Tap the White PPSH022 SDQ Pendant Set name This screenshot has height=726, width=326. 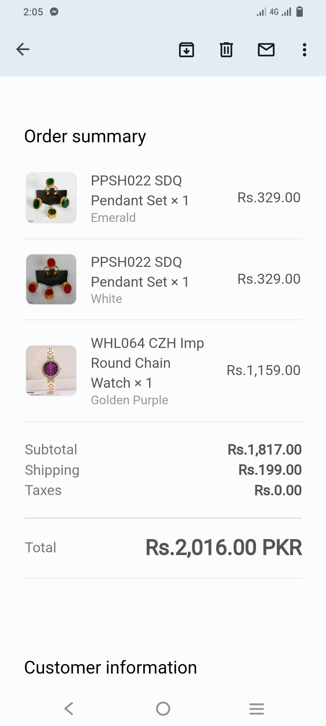140,272
